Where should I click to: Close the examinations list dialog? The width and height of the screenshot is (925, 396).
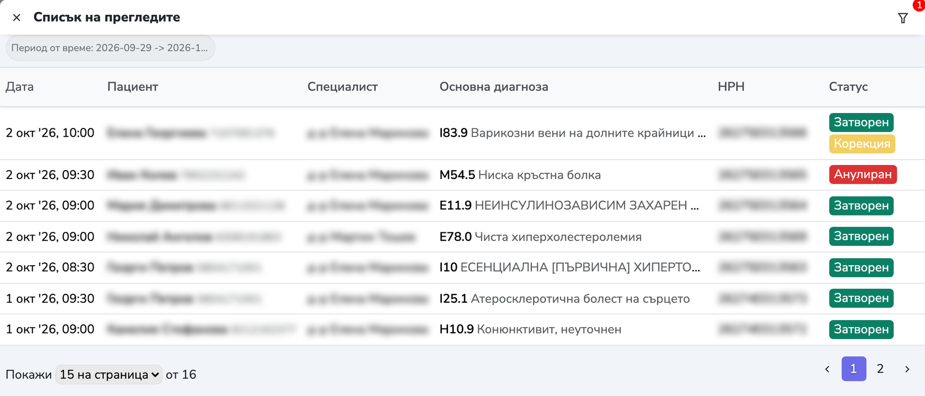click(x=16, y=18)
